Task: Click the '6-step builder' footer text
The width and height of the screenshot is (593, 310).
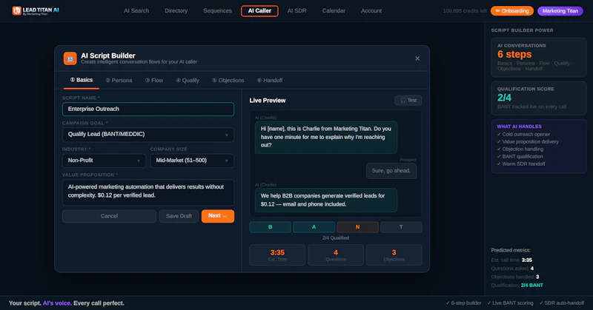Action: 464,303
